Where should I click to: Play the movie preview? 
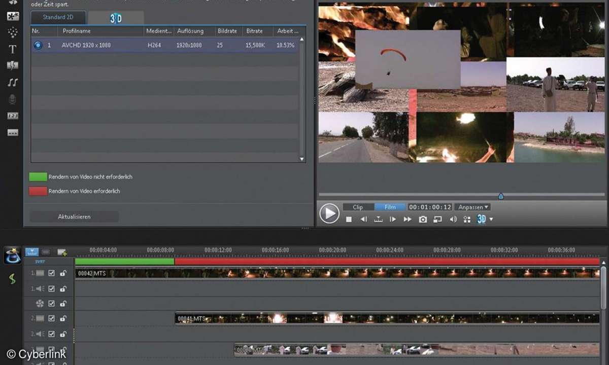tap(329, 213)
